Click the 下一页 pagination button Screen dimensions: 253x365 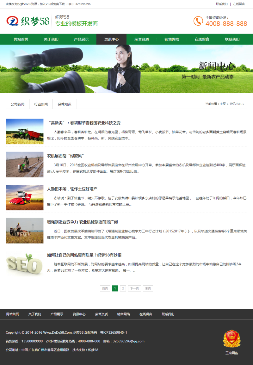click(134, 288)
